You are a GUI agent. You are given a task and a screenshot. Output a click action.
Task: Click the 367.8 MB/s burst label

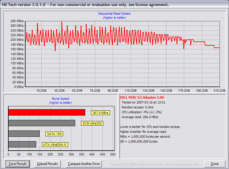pos(100,113)
